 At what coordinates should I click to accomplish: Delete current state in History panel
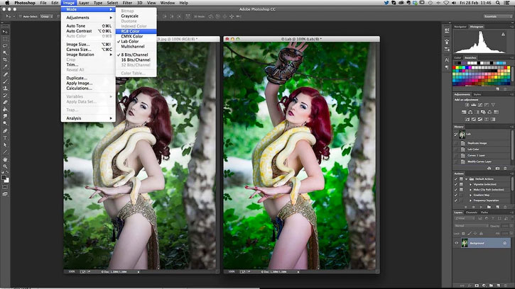click(x=505, y=168)
